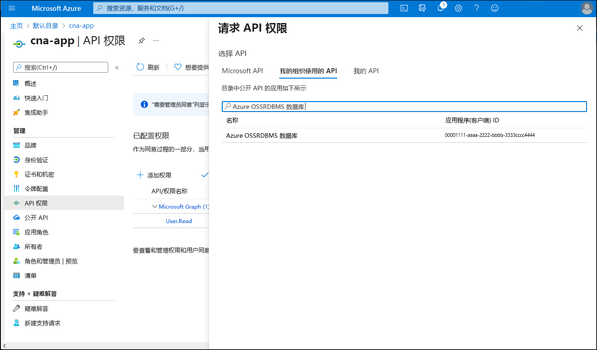Focus the left menu 搜索(Ctrl+/) box
Screen dimensions: 597x350
(61, 67)
